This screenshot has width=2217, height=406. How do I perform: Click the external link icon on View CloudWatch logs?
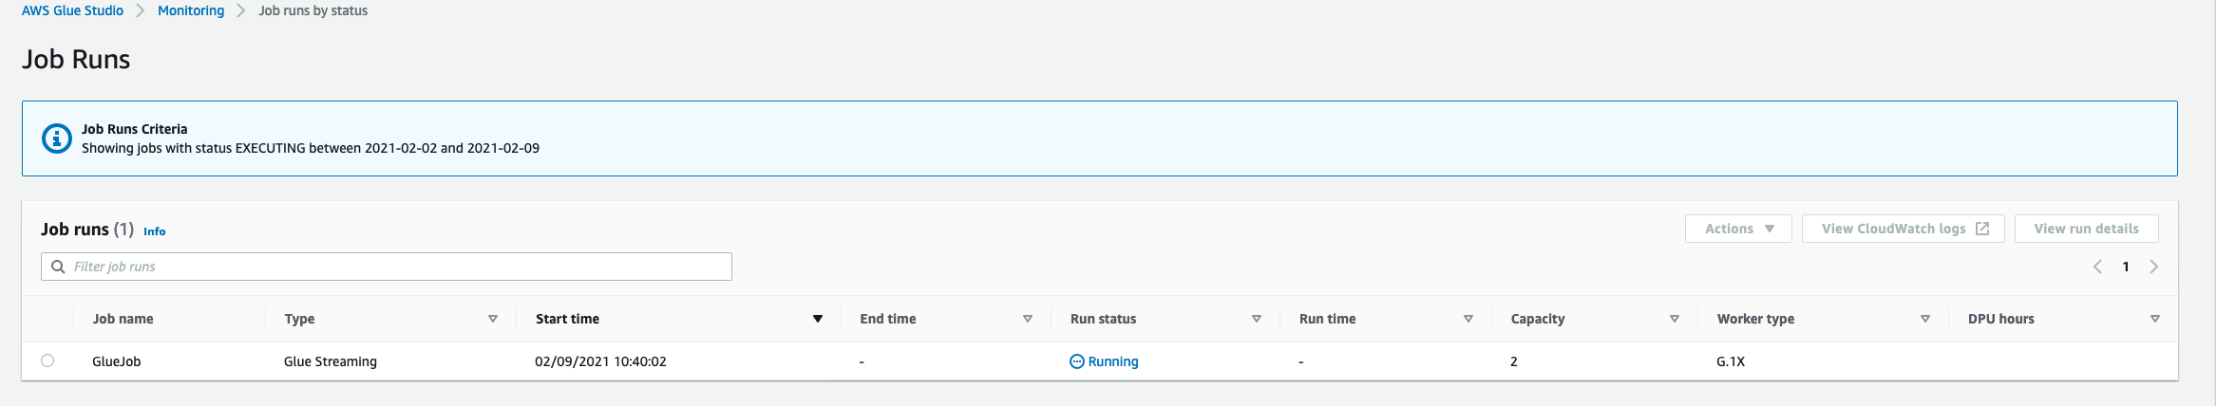pos(1982,229)
